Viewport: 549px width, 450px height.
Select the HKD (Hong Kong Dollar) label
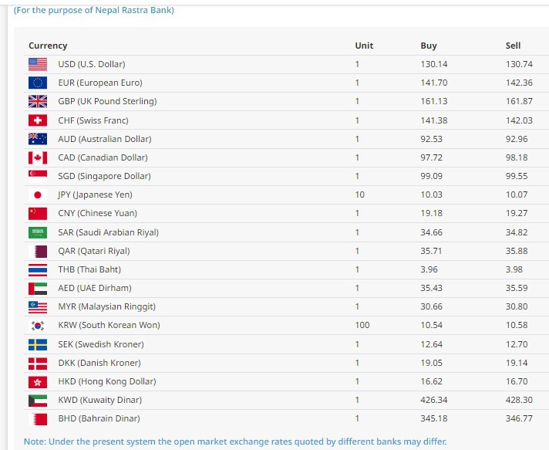(x=107, y=381)
